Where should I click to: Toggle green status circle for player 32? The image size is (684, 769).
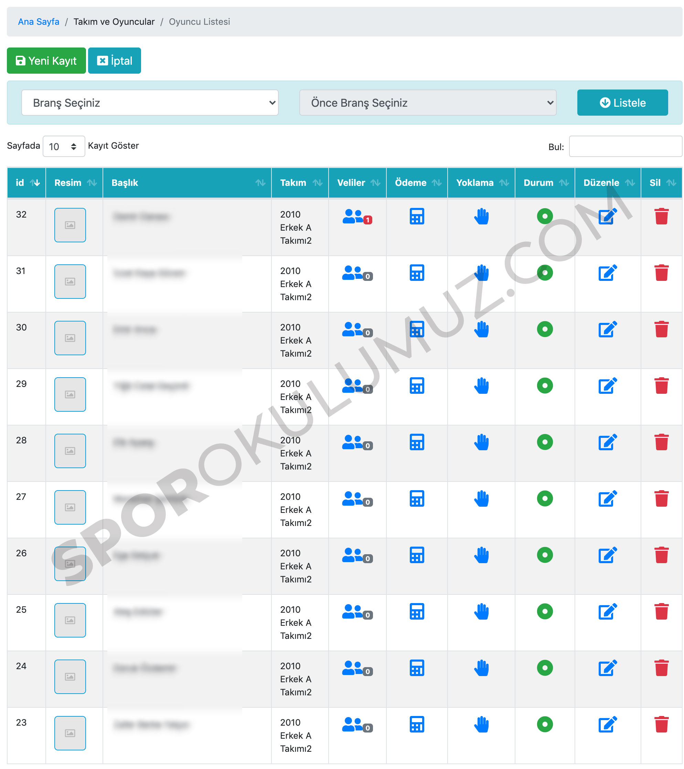tap(545, 216)
